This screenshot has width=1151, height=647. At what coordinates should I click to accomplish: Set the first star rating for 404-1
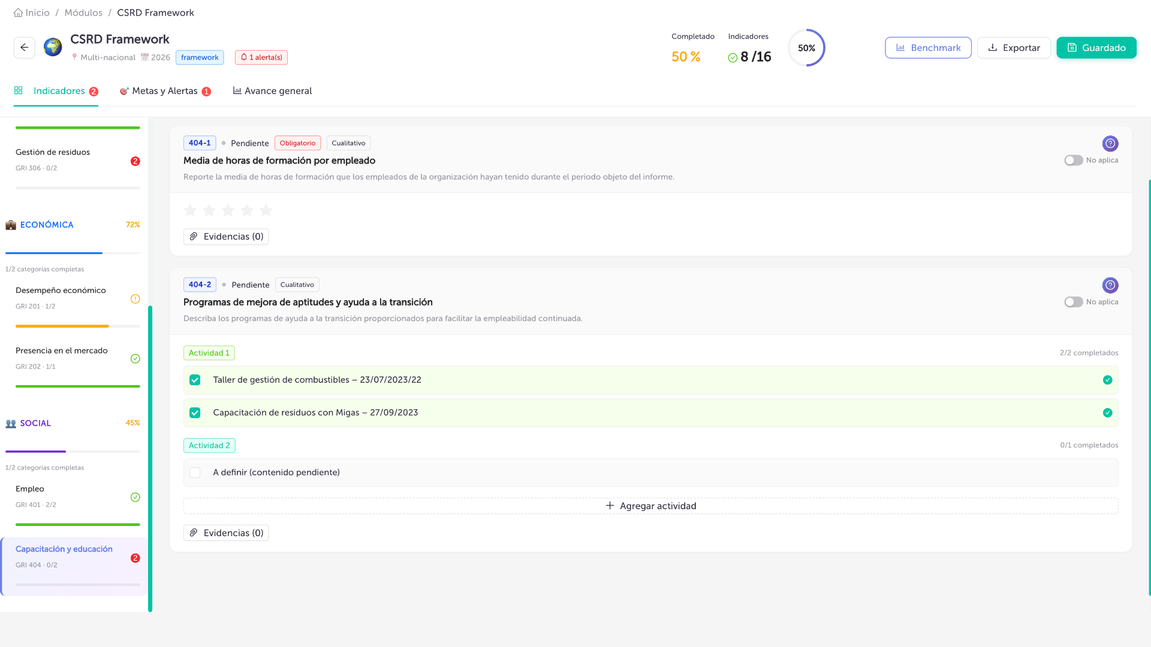[190, 210]
